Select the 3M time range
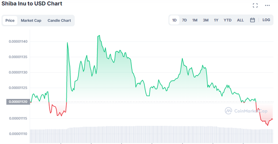The width and height of the screenshot is (278, 144). click(205, 20)
